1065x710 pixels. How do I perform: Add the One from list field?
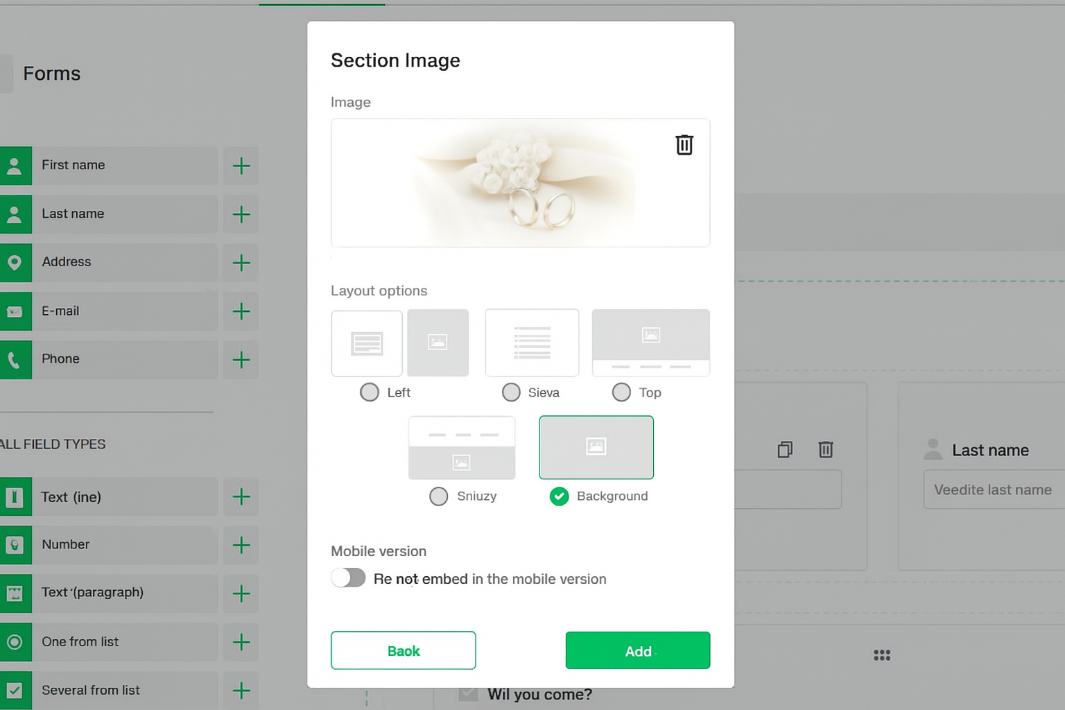coord(241,642)
